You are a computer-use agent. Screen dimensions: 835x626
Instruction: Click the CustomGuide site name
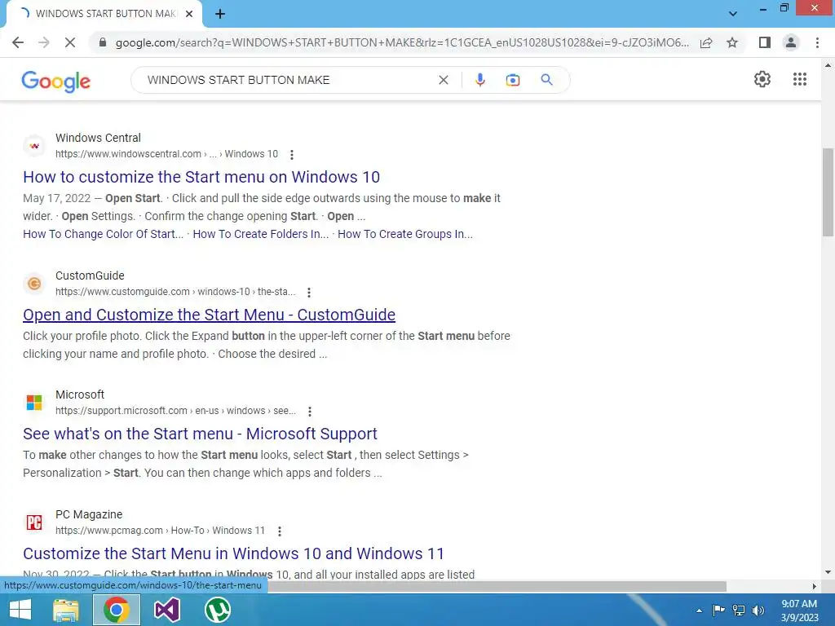(x=90, y=276)
